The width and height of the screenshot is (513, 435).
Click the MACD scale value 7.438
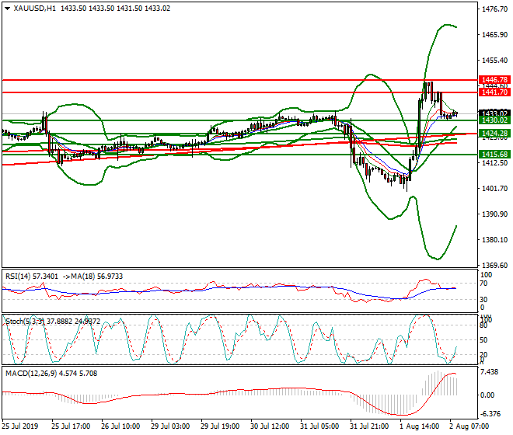click(490, 372)
